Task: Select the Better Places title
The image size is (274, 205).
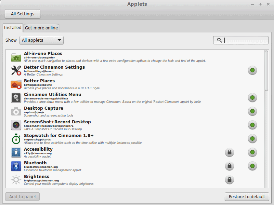Action: pos(39,81)
